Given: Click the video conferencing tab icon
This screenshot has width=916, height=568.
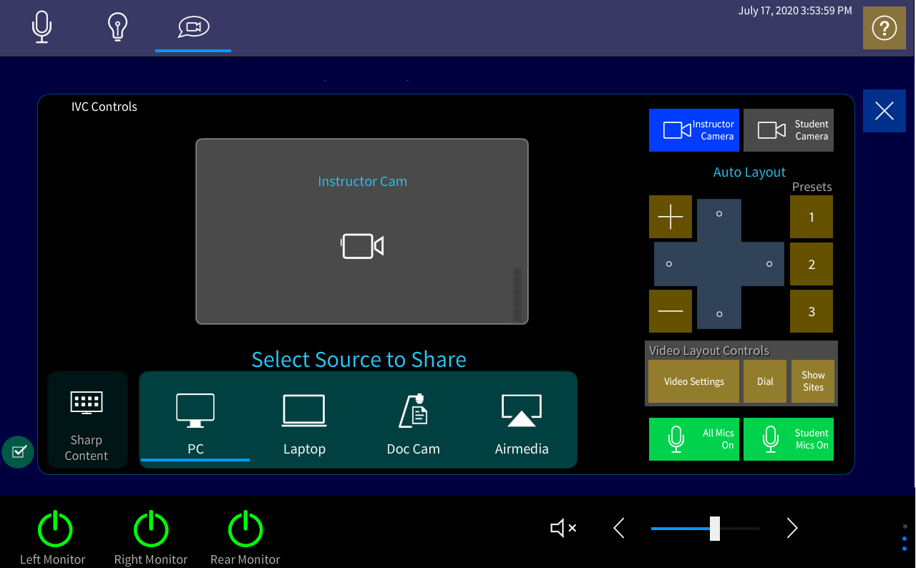Looking at the screenshot, I should click(x=193, y=27).
